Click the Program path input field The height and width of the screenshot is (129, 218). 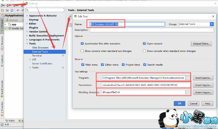point(144,78)
